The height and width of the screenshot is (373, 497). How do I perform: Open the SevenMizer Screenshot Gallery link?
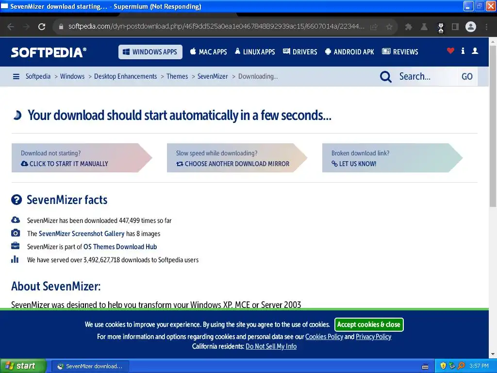(82, 234)
